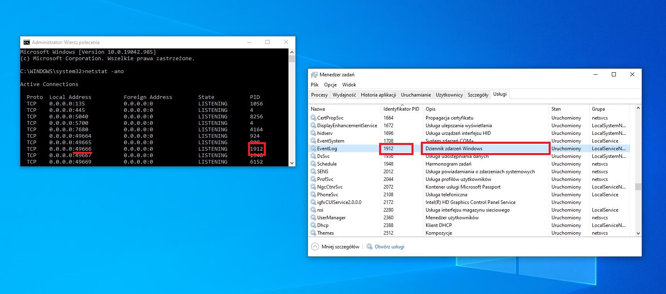Click the nsi service gear icon
This screenshot has width=666, height=294.
point(313,210)
